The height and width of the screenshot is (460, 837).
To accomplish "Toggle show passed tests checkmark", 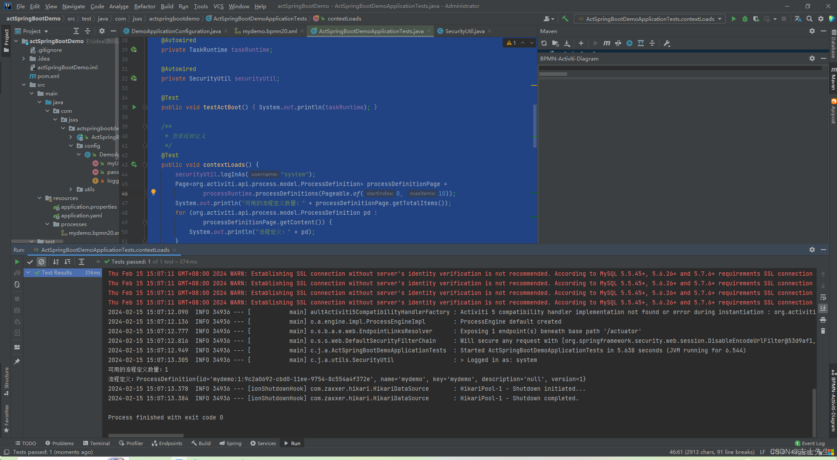I will coord(30,262).
